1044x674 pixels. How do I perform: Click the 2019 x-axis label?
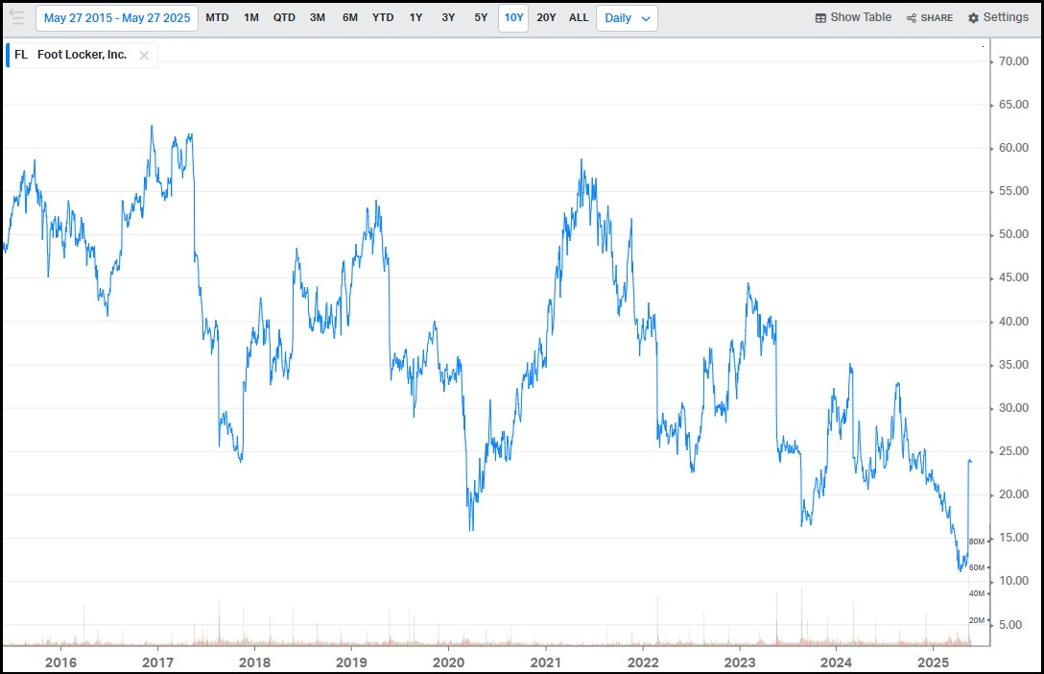pyautogui.click(x=351, y=662)
